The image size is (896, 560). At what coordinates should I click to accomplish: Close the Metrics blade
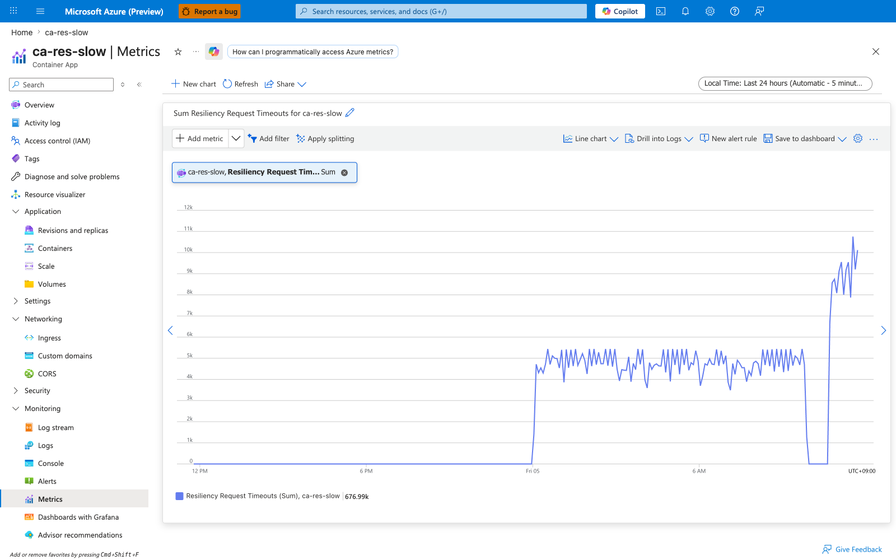point(876,52)
